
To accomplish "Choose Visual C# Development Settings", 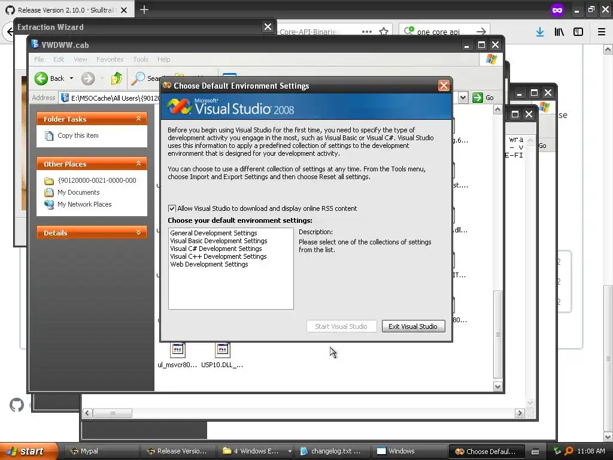I will tap(216, 249).
